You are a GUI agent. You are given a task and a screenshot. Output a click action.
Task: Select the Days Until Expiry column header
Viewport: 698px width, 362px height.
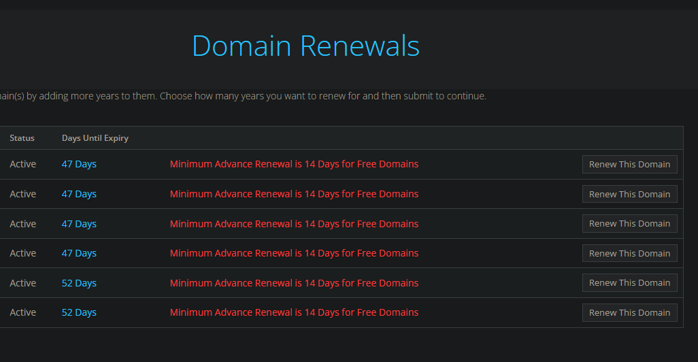[95, 138]
